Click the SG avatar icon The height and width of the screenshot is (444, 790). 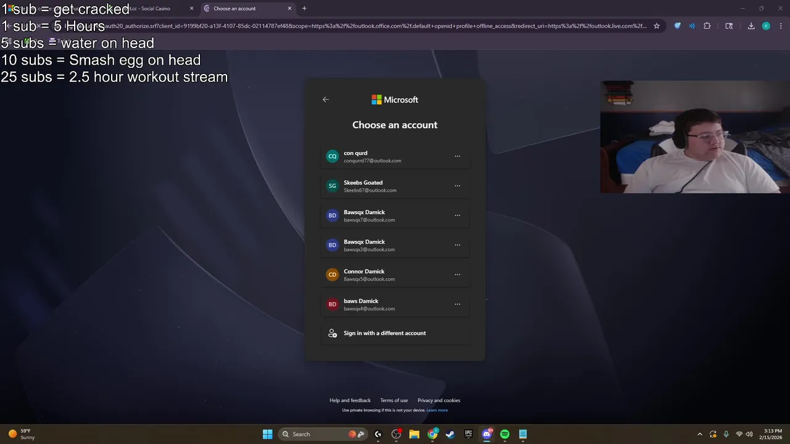[x=332, y=186]
